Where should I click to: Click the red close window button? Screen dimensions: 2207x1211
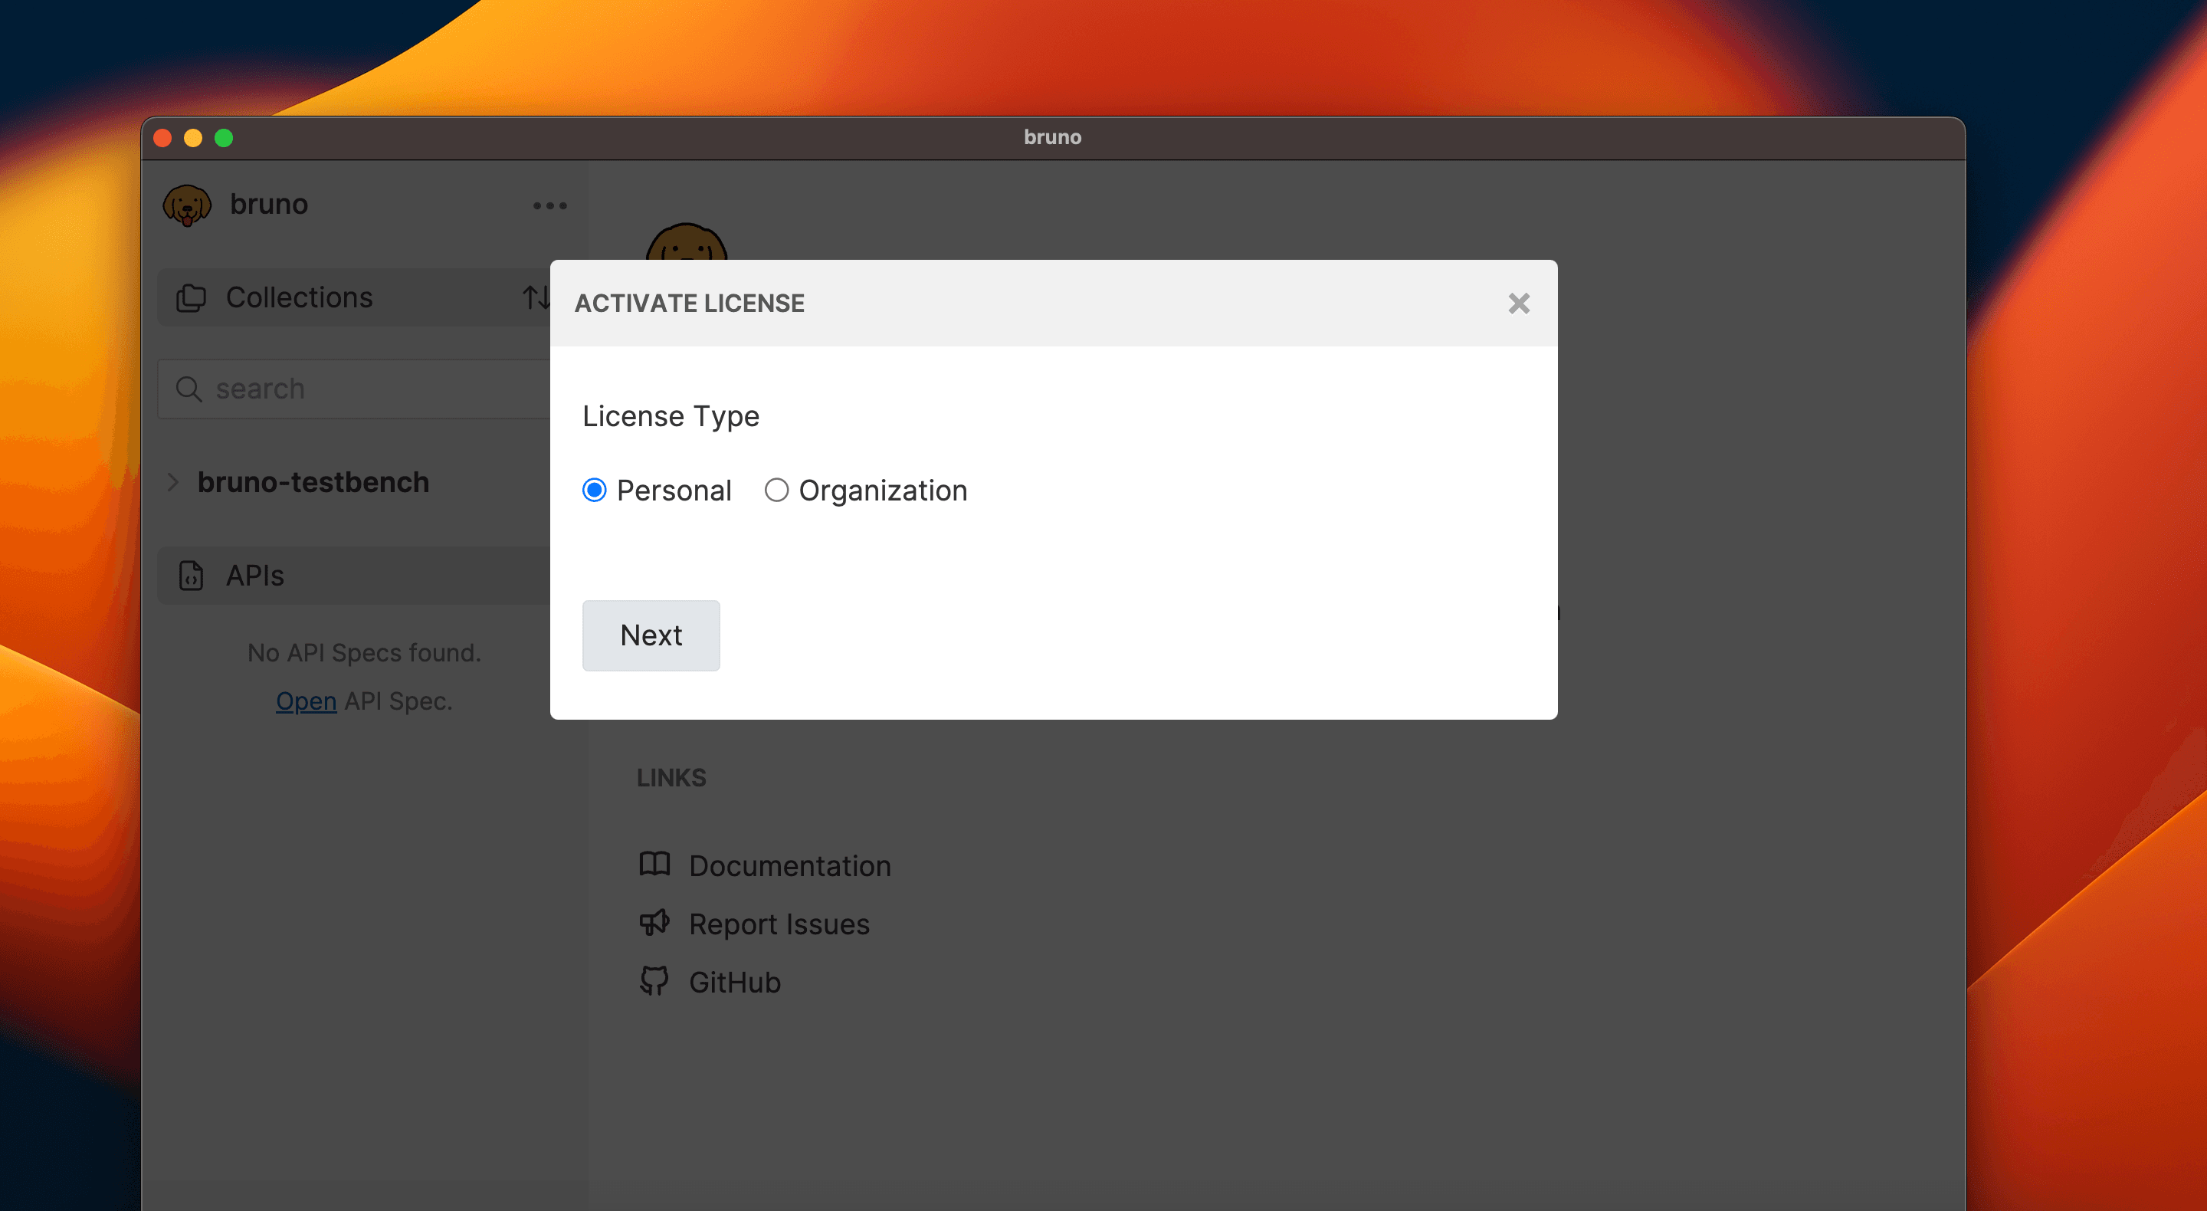[162, 138]
